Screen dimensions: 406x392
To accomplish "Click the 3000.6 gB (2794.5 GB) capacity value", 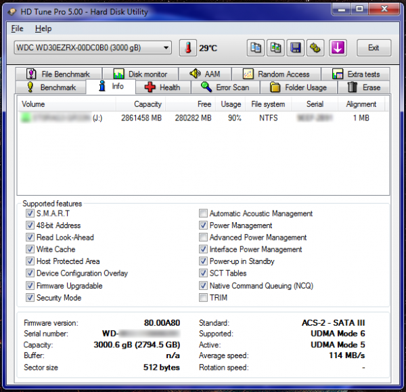I will (137, 345).
